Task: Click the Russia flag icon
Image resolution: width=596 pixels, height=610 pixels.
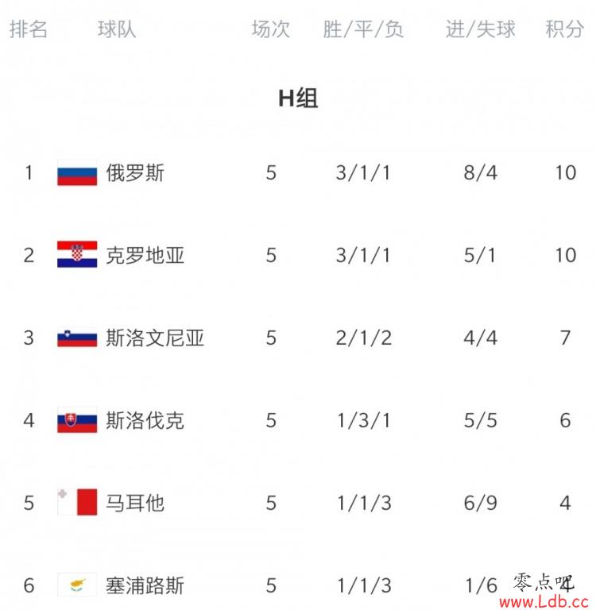Action: [77, 172]
